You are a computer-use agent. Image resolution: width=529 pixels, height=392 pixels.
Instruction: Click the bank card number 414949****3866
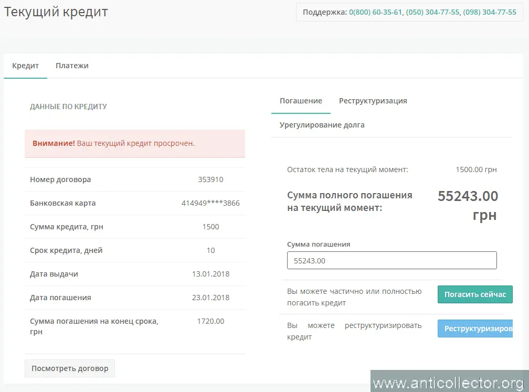coord(210,203)
